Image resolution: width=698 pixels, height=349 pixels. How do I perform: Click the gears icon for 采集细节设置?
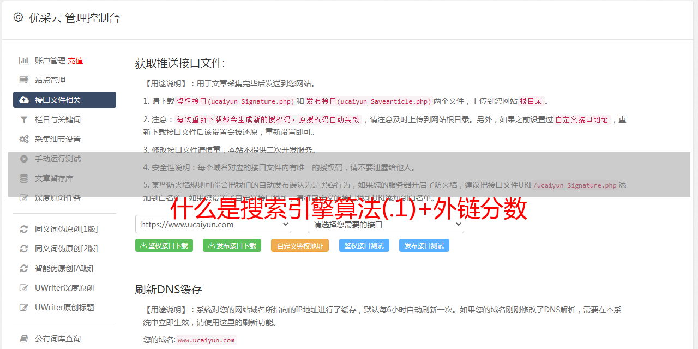point(24,139)
